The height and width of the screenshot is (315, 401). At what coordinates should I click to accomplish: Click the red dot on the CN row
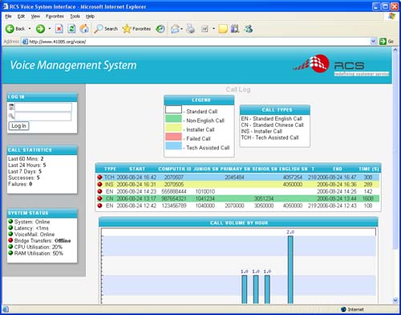click(99, 198)
